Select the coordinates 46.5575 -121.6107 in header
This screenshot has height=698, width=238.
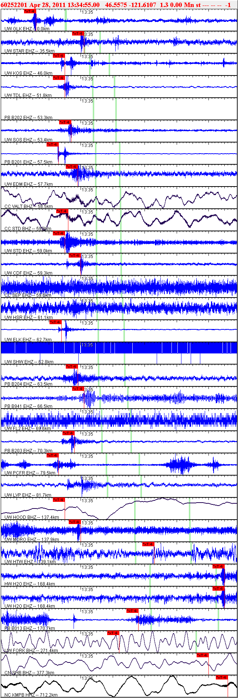(x=130, y=5)
